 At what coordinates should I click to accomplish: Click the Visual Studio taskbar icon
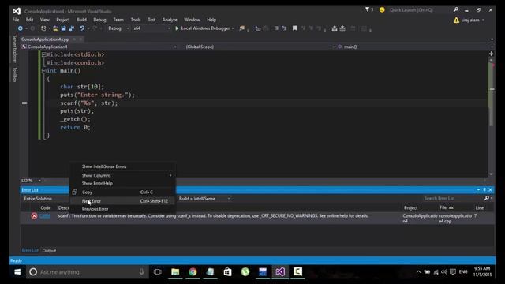pos(280,272)
